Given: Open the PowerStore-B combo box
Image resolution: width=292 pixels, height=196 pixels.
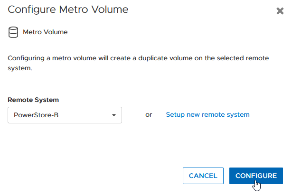Looking at the screenshot, I should 65,115.
